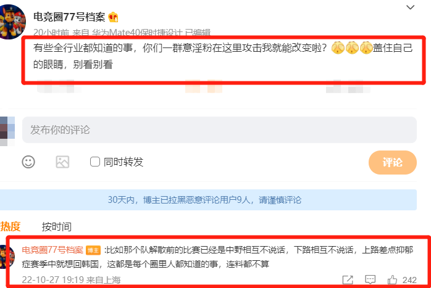This screenshot has height=288, width=431.
Task: Enable the 同时转发 checkbox
Action: coord(95,162)
